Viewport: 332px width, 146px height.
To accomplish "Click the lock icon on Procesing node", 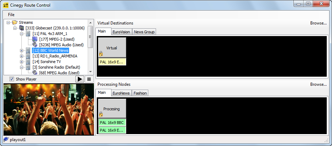I will (x=101, y=114).
